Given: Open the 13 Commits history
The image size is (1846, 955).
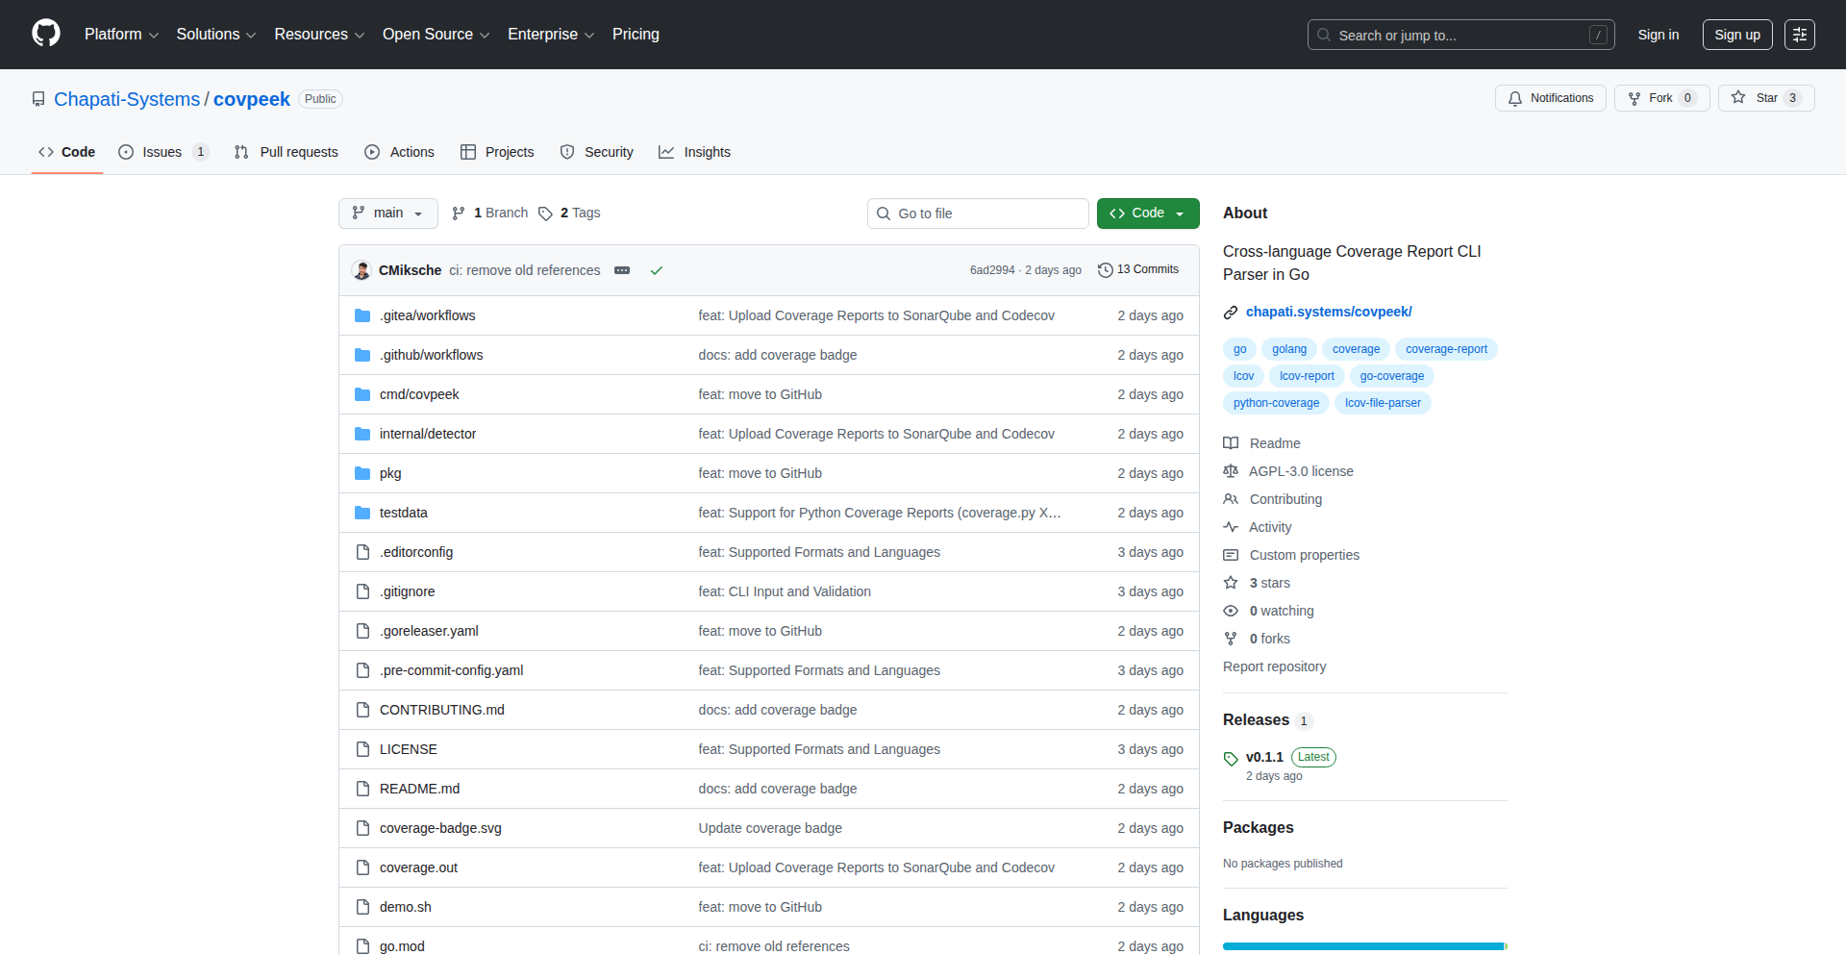Looking at the screenshot, I should pos(1138,269).
